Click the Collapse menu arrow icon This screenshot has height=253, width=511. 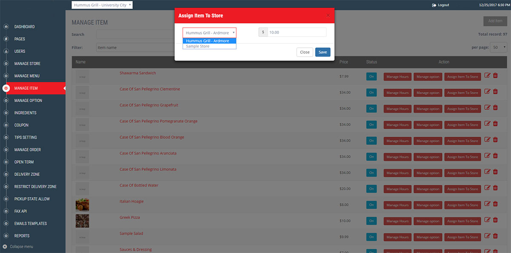coord(5,247)
